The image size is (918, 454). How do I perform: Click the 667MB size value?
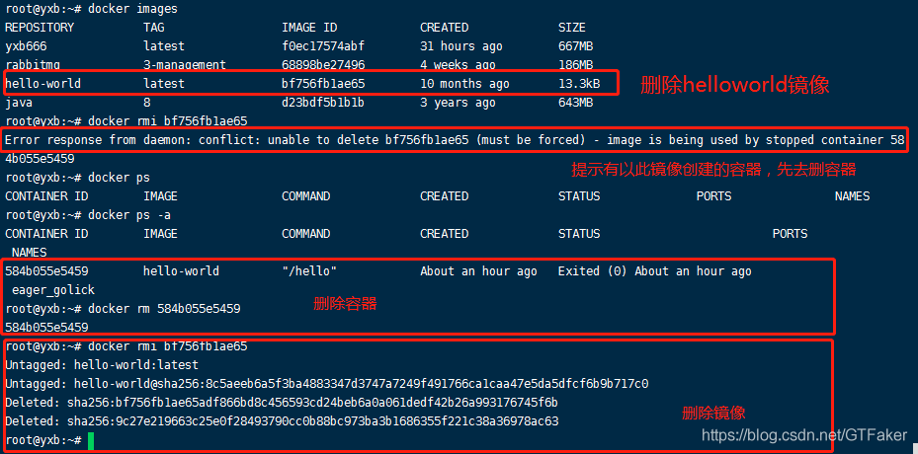pyautogui.click(x=575, y=46)
